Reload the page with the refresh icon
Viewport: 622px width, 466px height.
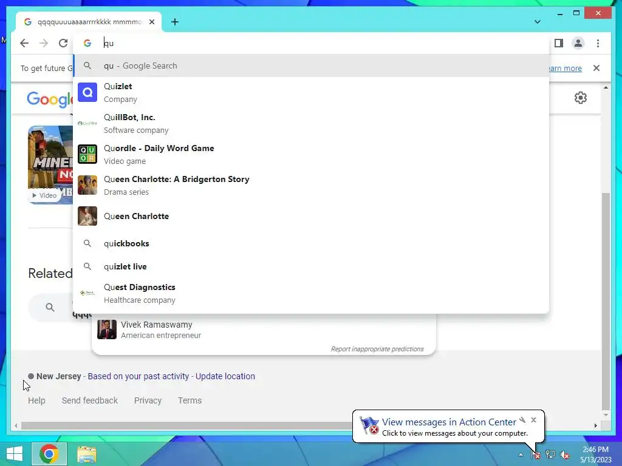tap(63, 43)
